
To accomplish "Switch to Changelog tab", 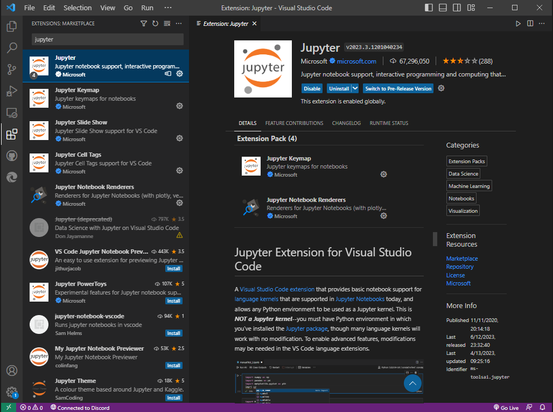I will [x=346, y=123].
